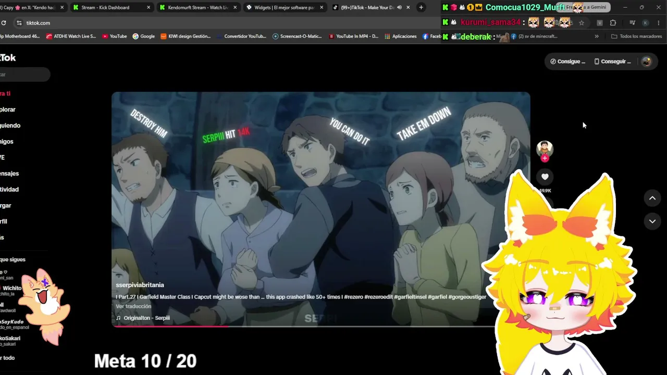Open site info icon beside tiktok.com
This screenshot has width=667, height=375.
click(x=19, y=23)
